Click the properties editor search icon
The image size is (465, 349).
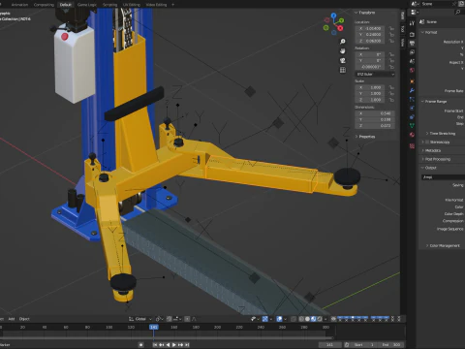tap(457, 12)
